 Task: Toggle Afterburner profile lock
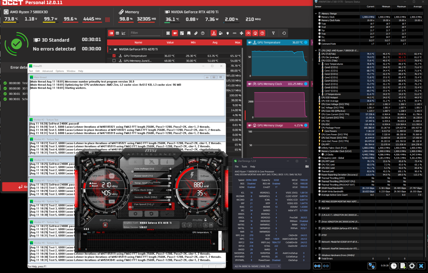tap(206, 220)
